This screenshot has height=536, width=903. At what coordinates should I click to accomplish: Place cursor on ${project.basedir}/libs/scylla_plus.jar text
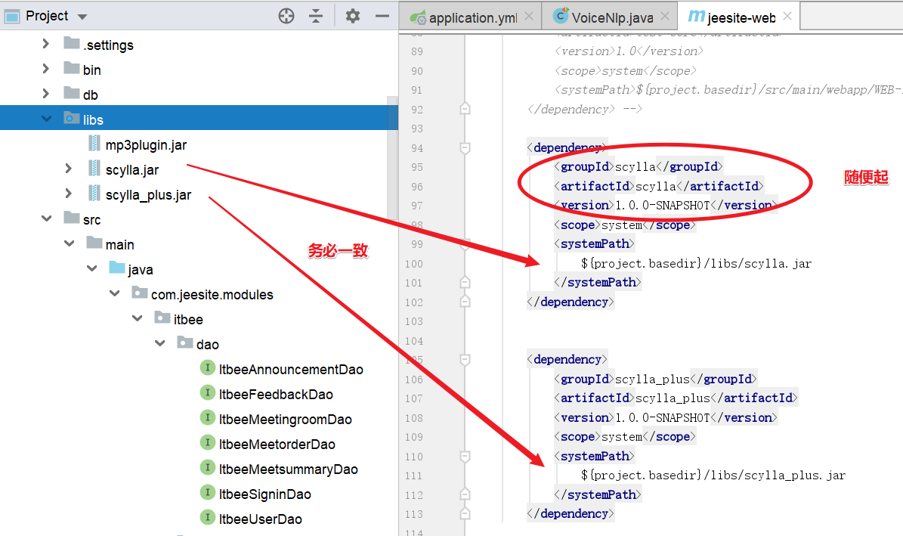point(713,476)
